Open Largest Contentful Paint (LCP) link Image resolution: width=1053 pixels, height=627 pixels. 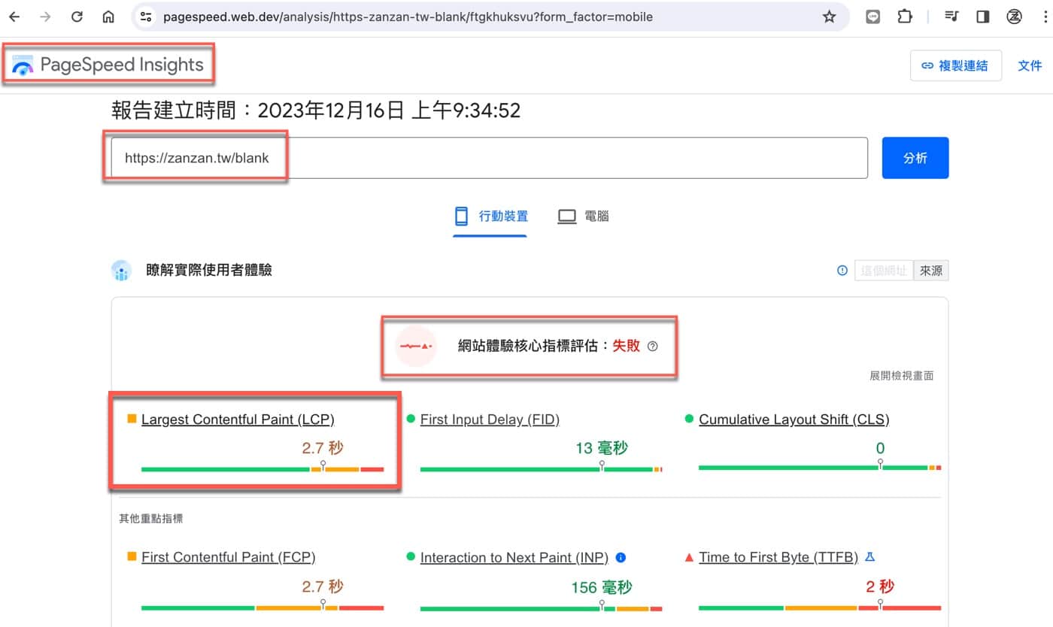(238, 420)
